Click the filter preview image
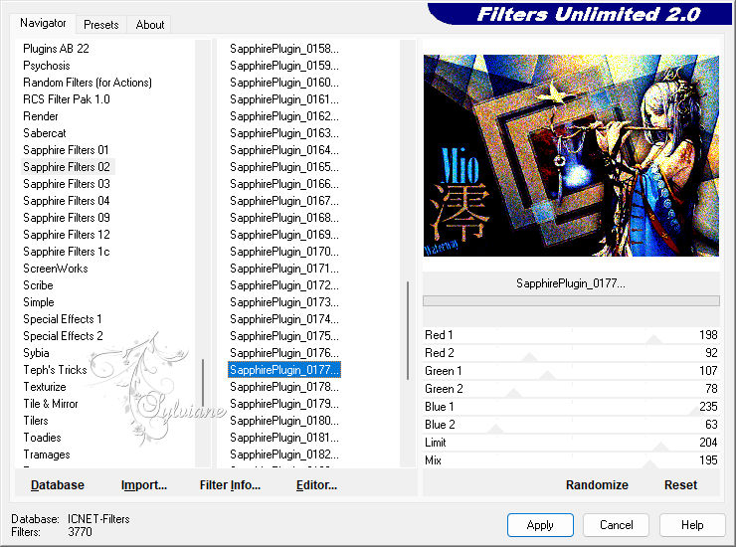The image size is (736, 547). [x=571, y=155]
